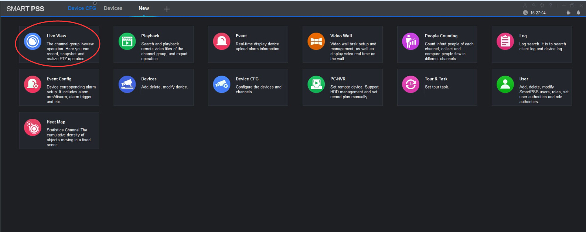This screenshot has width=586, height=232.
Task: Open settings via the gear icon
Action: pyautogui.click(x=542, y=6)
